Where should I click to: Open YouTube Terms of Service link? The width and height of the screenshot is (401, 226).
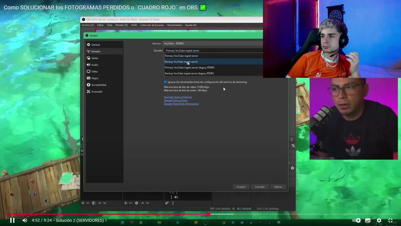[x=178, y=97]
